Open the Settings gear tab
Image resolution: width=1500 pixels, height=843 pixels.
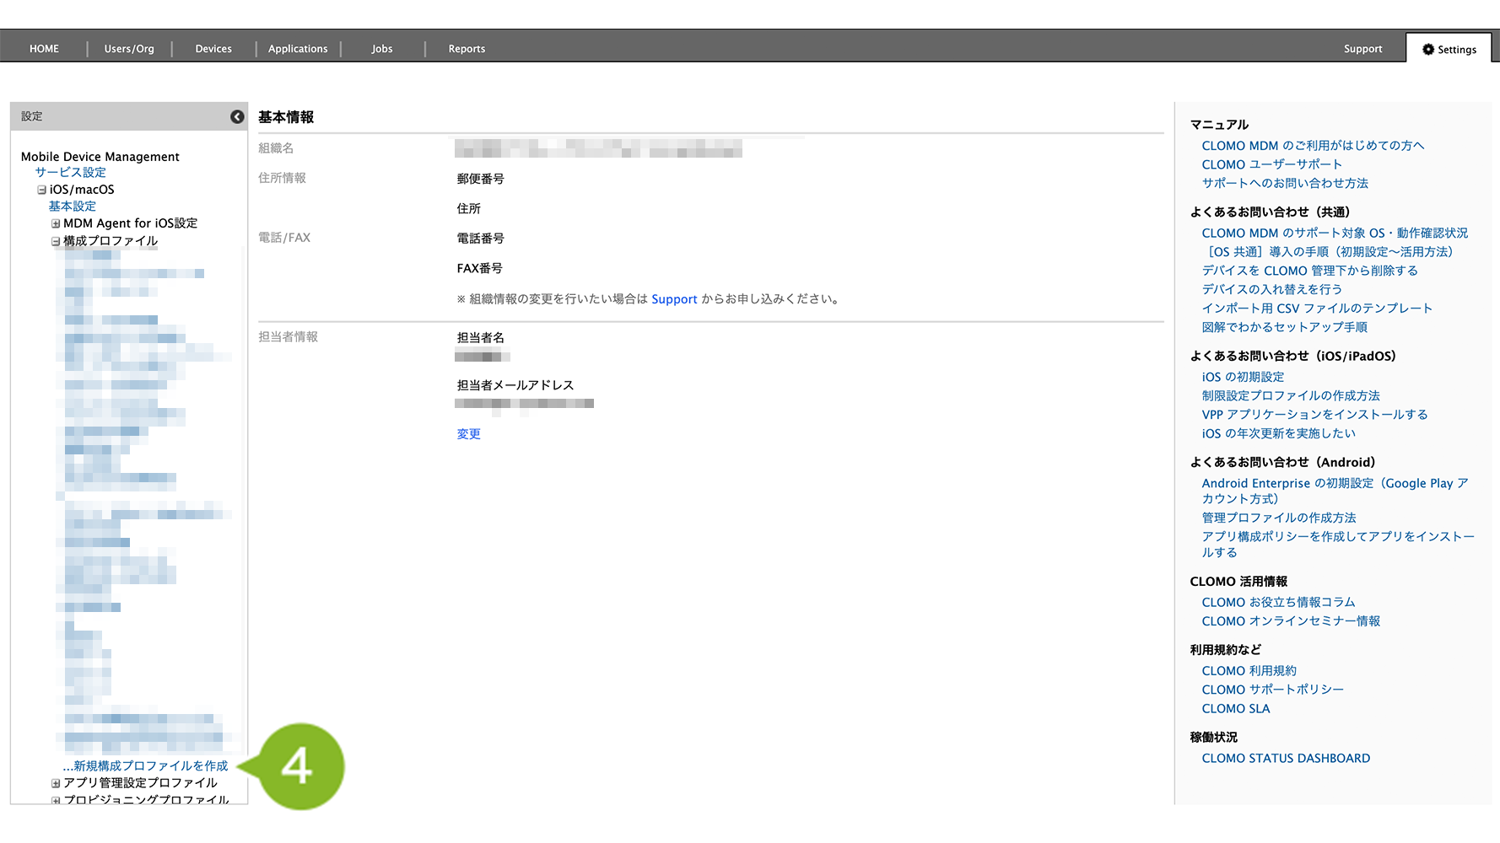(x=1449, y=49)
